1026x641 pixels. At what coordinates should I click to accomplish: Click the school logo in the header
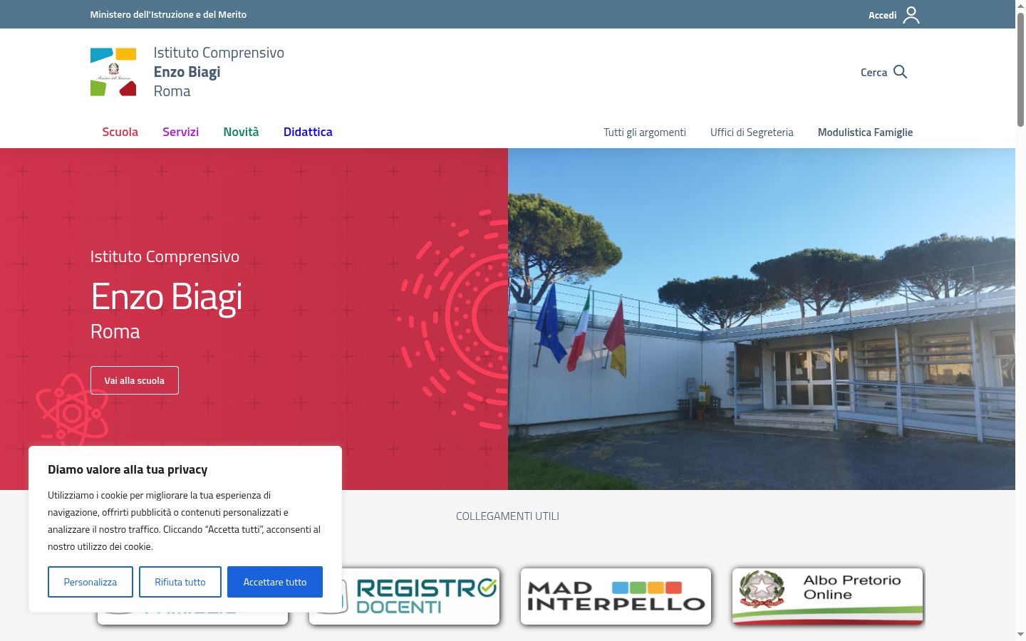(113, 72)
